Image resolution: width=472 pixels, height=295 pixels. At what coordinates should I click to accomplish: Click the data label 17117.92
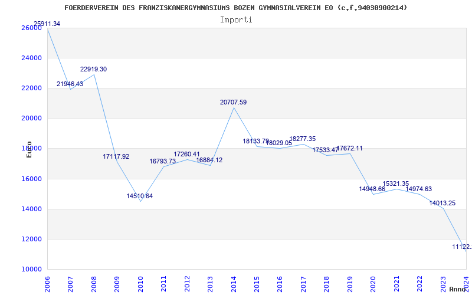tap(116, 156)
